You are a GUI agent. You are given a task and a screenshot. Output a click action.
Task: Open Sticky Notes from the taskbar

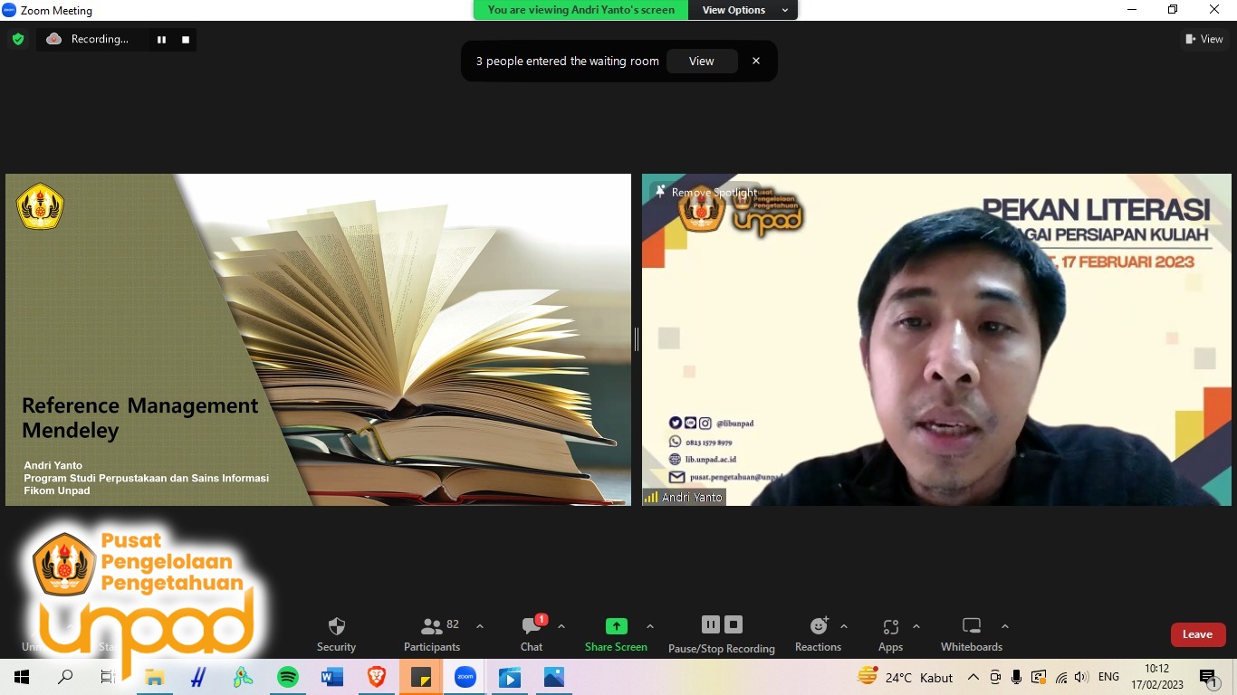click(421, 677)
